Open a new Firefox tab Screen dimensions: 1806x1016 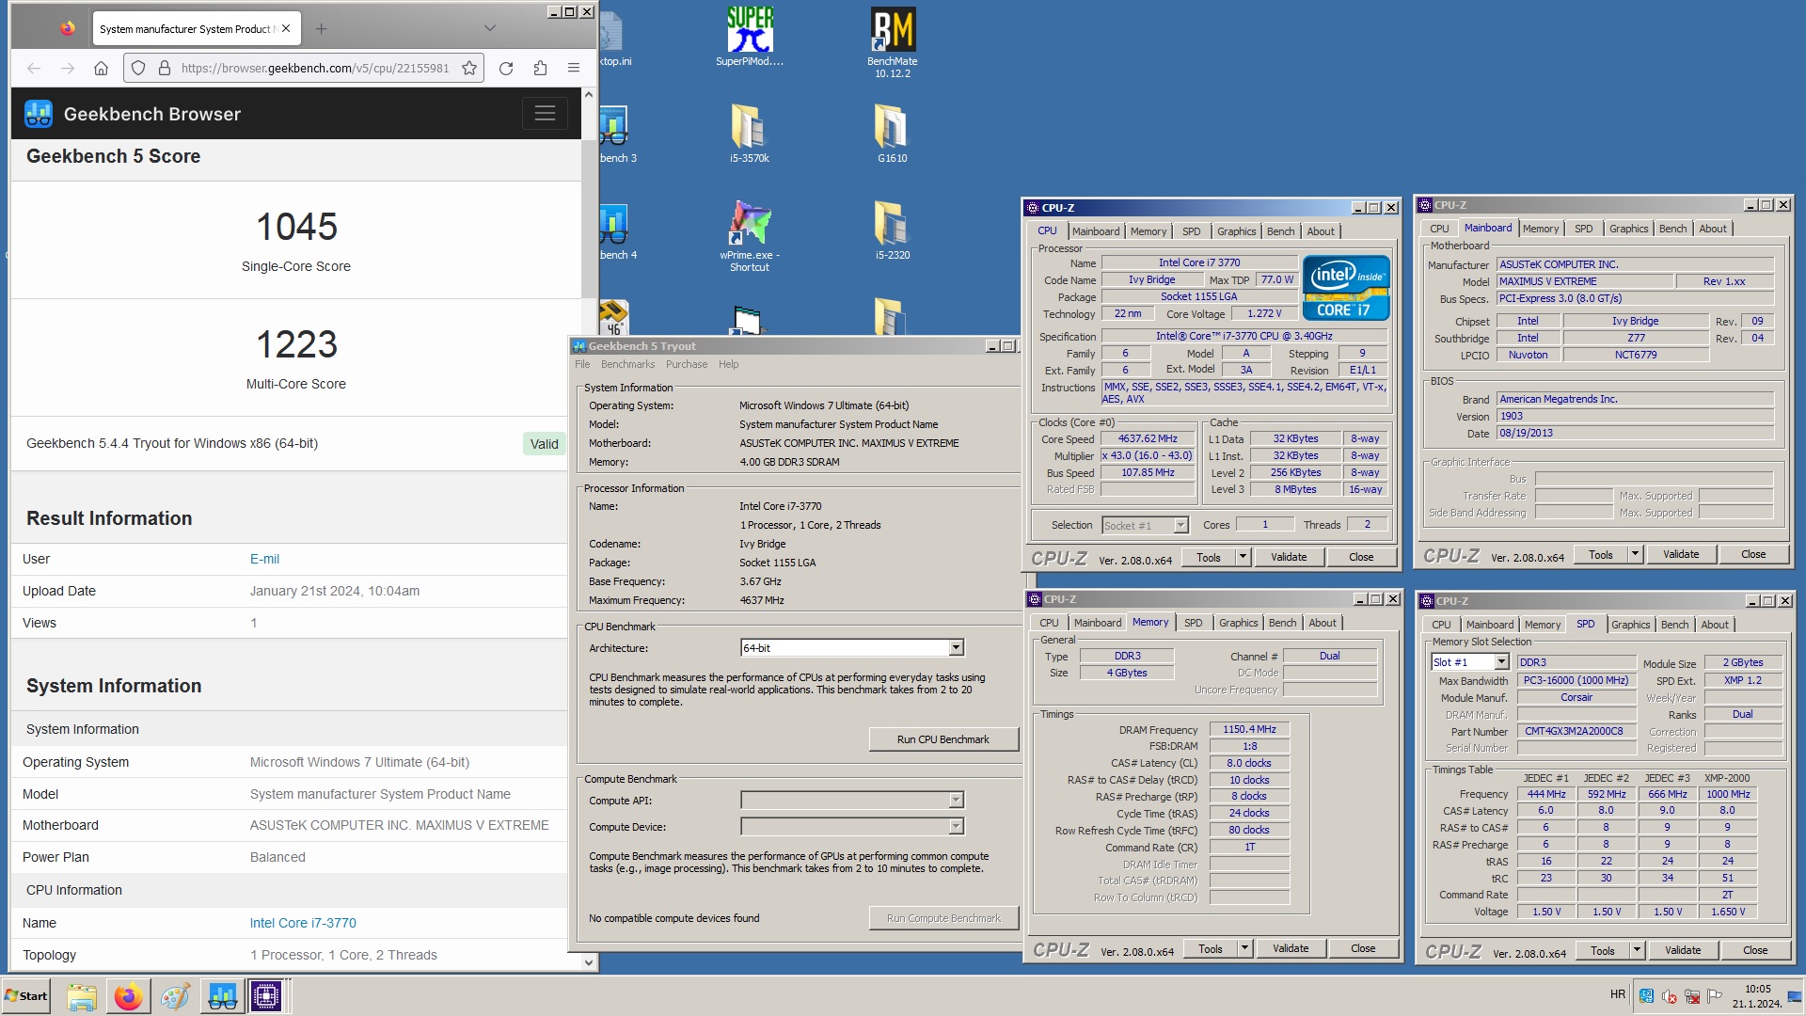322,28
